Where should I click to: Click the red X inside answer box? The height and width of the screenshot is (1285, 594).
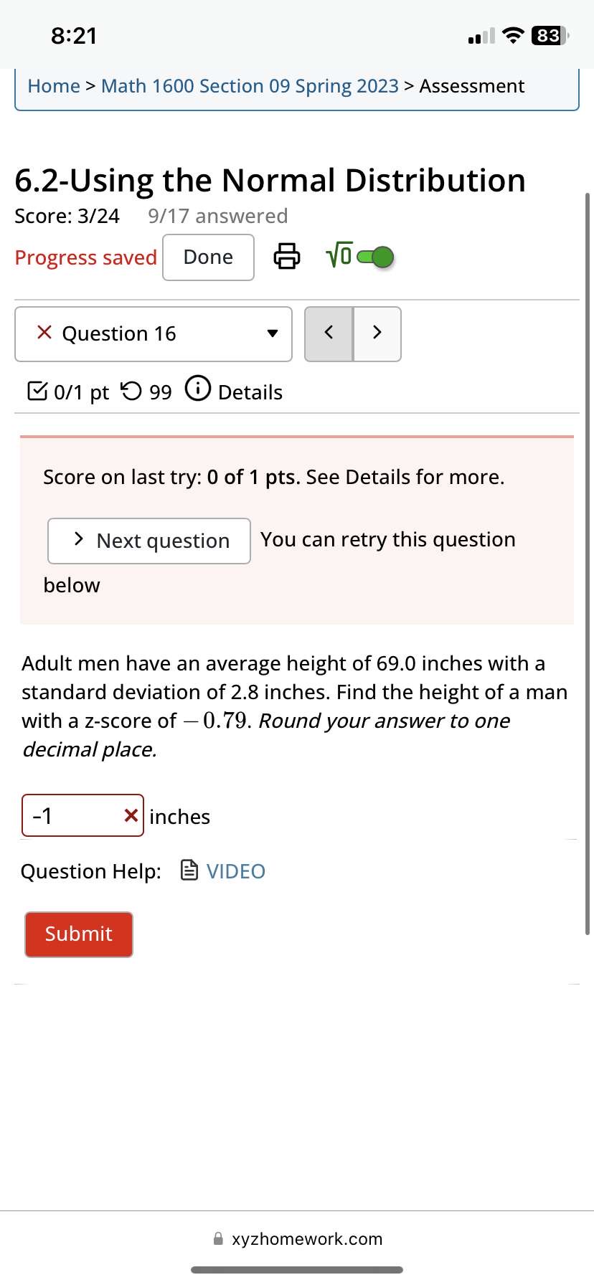(131, 815)
